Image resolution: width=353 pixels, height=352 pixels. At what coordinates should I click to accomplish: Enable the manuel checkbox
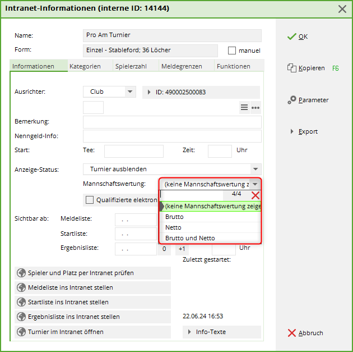232,51
